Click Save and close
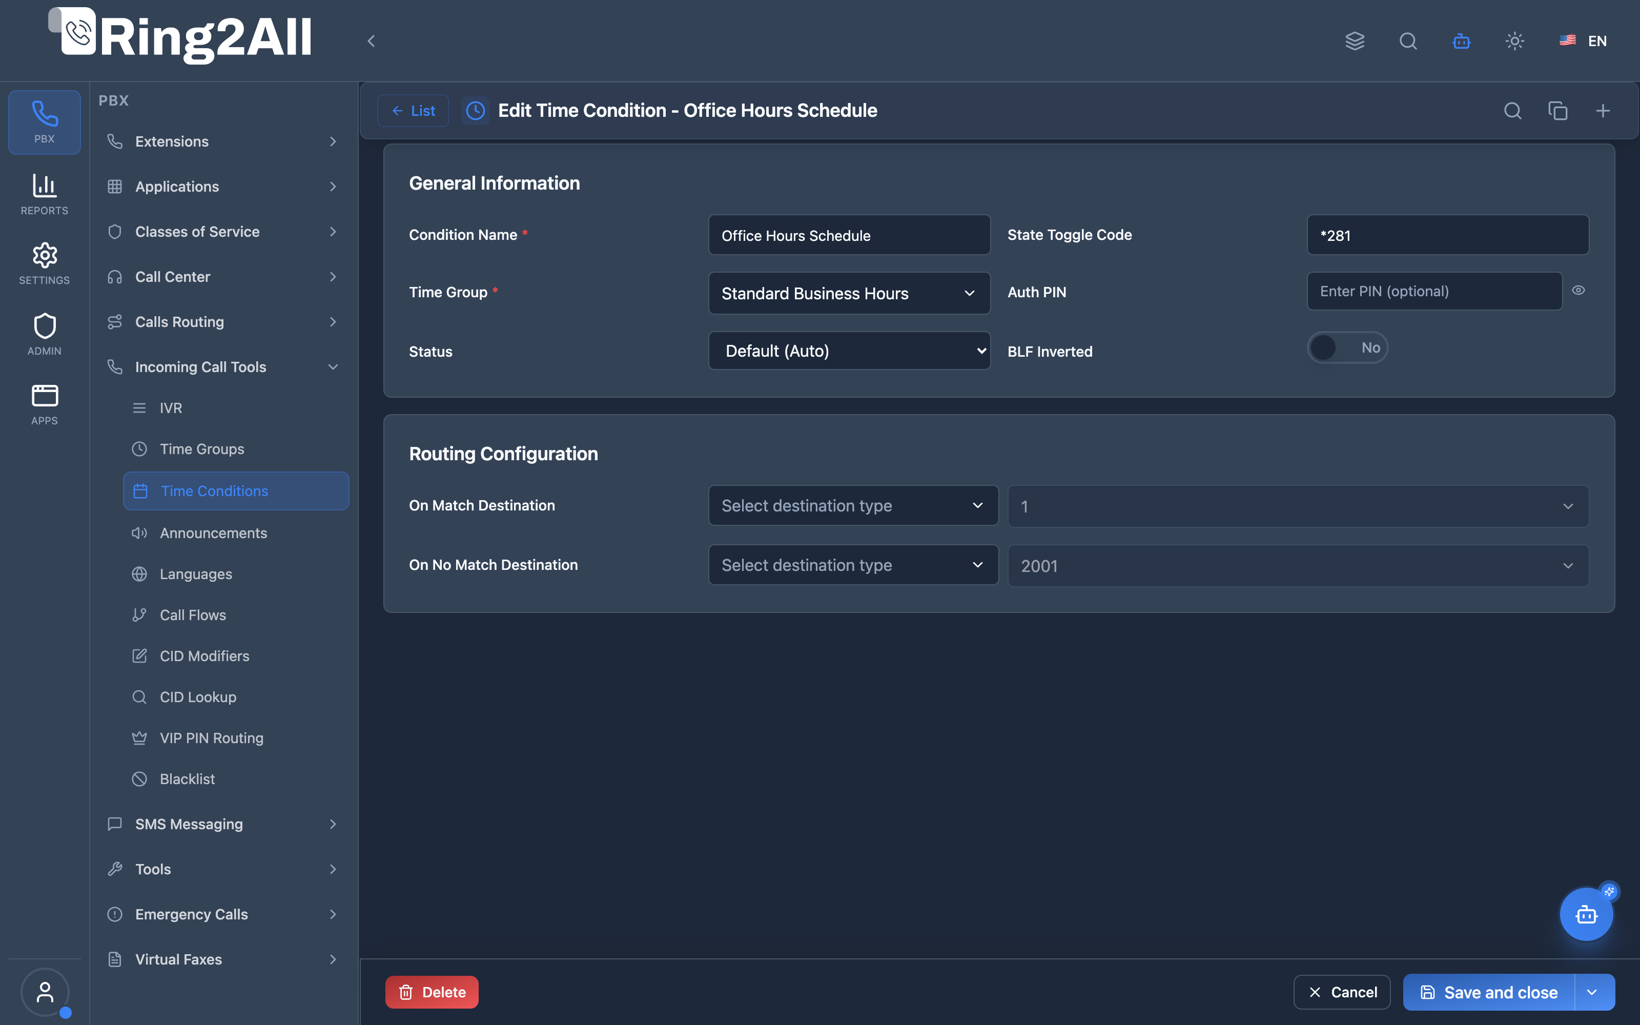Viewport: 1640px width, 1025px height. click(x=1489, y=993)
